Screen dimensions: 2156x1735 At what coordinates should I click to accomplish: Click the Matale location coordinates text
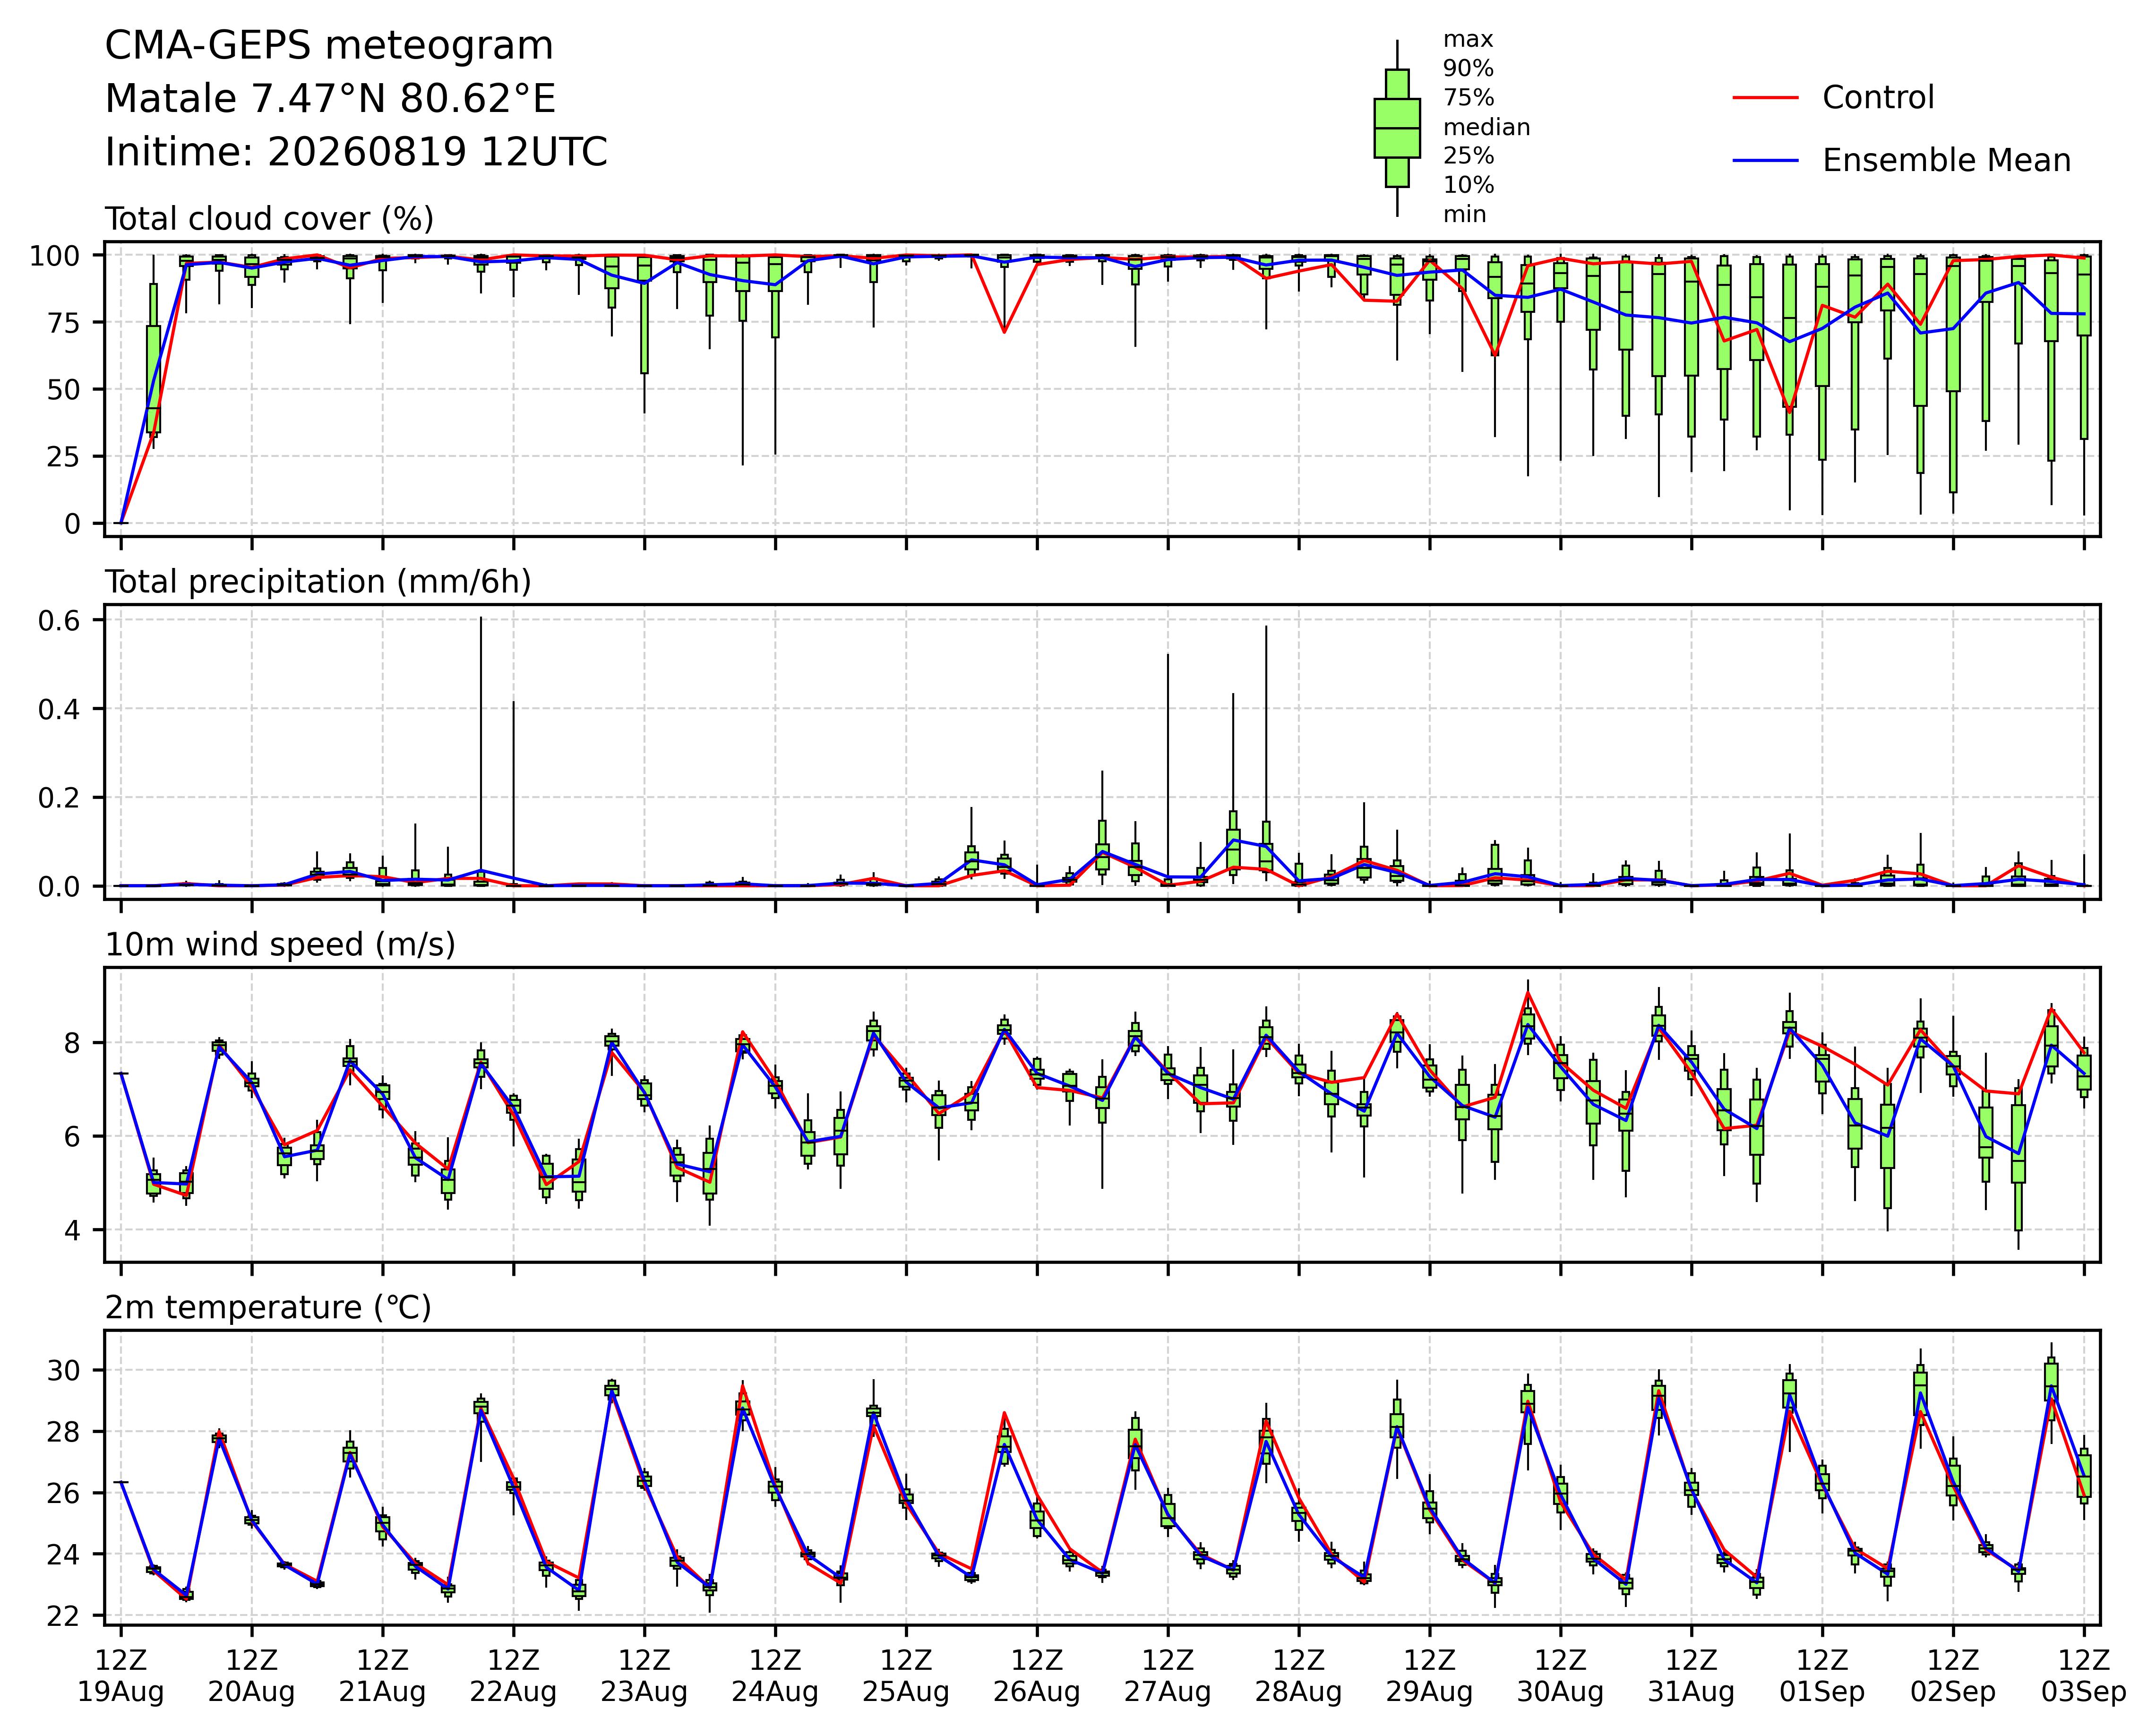(x=330, y=100)
